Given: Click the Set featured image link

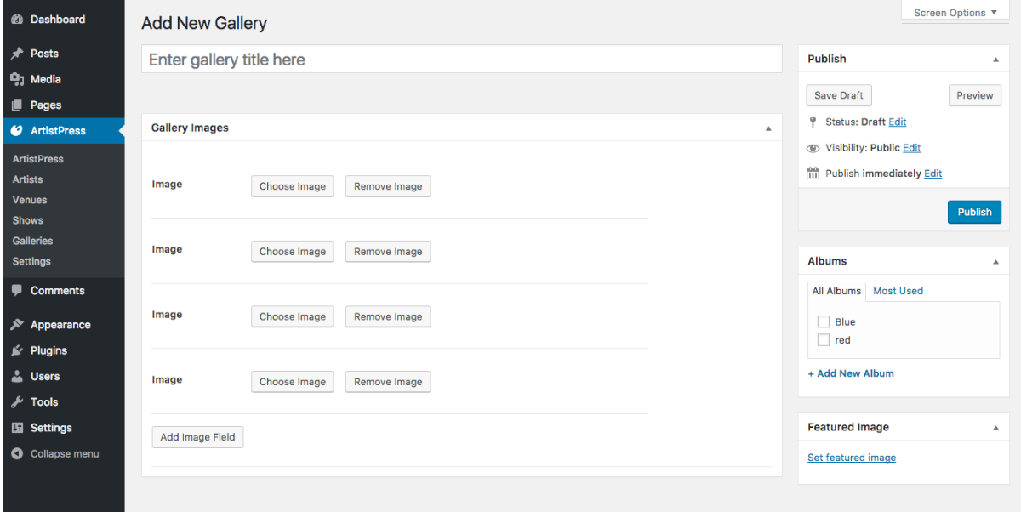Looking at the screenshot, I should pyautogui.click(x=852, y=458).
